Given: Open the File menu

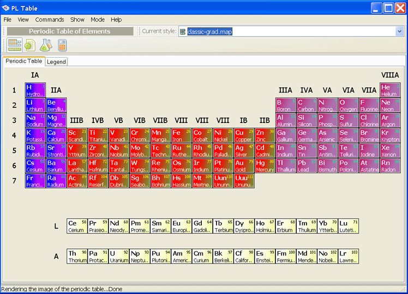Looking at the screenshot, I should 8,20.
